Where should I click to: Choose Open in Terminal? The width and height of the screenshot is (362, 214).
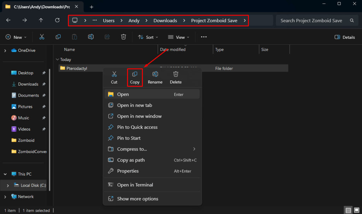[x=152, y=185]
